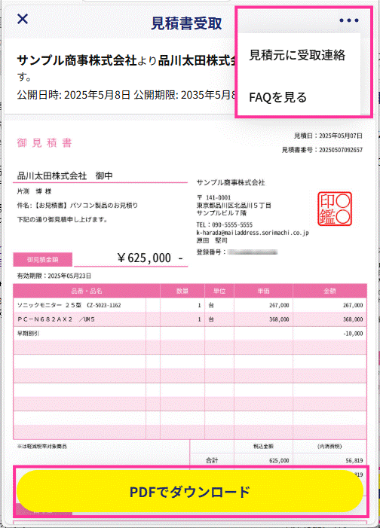Image resolution: width=380 pixels, height=528 pixels.
Task: Click the 金額 column header
Action: tap(330, 291)
